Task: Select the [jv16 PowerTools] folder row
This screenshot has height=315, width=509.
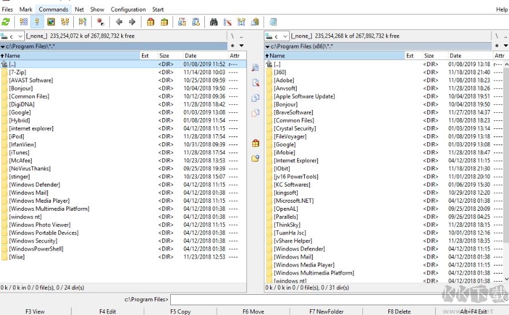Action: click(x=384, y=176)
